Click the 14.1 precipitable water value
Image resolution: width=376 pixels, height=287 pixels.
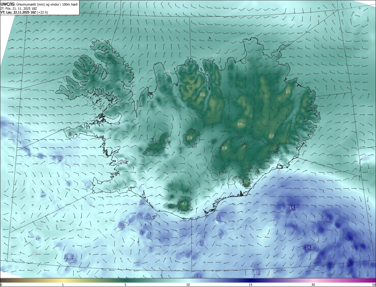293,207
